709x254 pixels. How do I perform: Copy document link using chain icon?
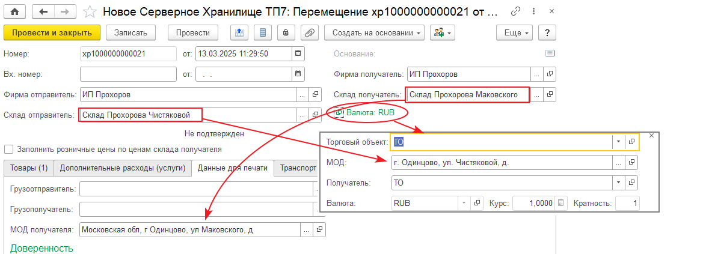(x=515, y=11)
